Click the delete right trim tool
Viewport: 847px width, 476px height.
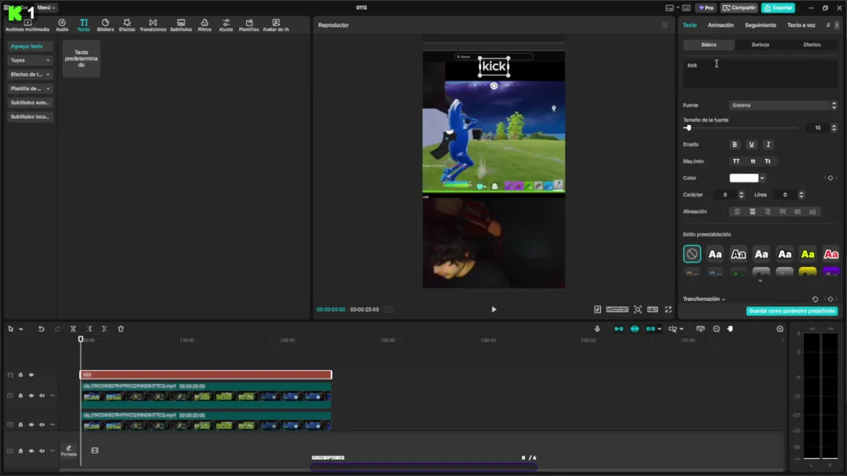pos(105,329)
